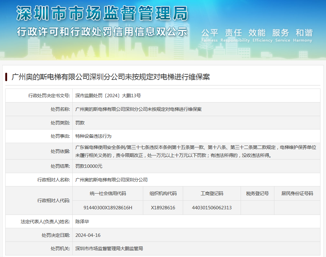Click the 行政许可和行政处罚信用信息双公示 banner subtitle
Viewport: 326px width, 257px height.
point(102,32)
